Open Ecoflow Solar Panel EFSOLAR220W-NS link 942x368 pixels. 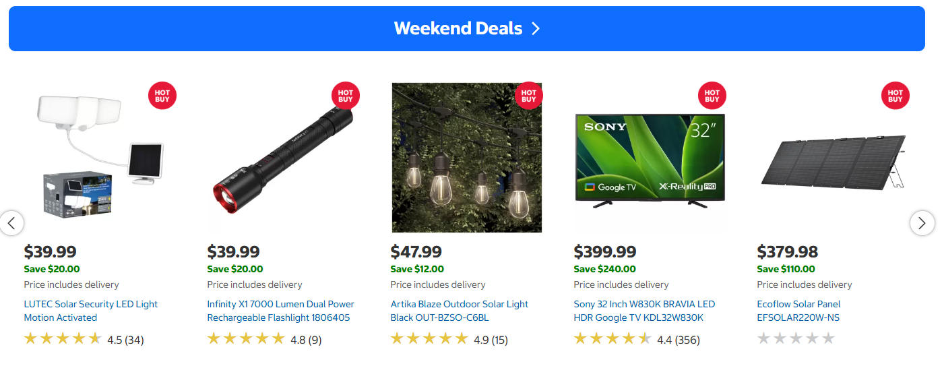tap(798, 311)
